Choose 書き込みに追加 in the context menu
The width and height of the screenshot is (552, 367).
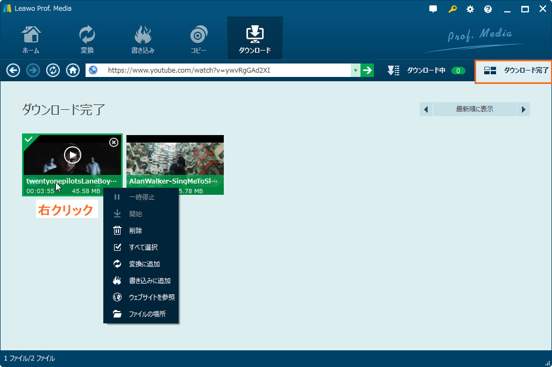coord(141,281)
